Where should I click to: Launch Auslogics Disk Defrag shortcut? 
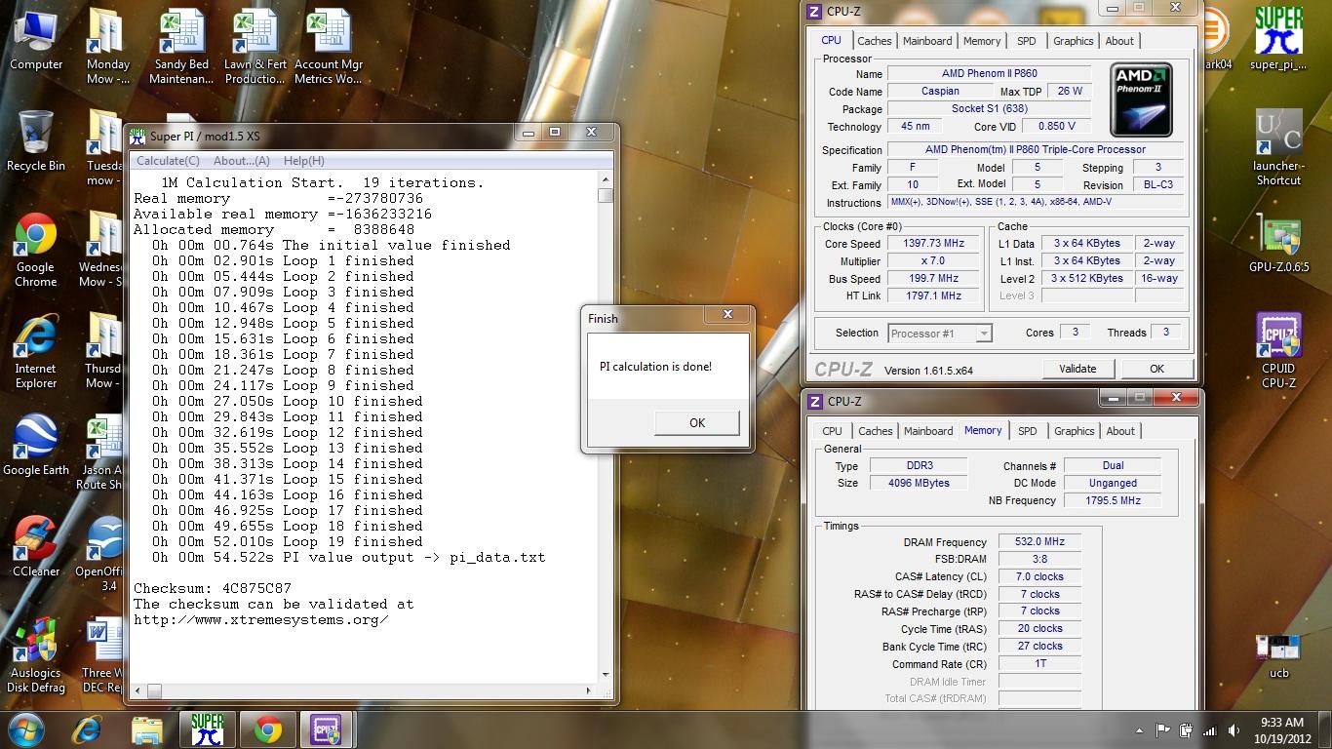pyautogui.click(x=36, y=655)
